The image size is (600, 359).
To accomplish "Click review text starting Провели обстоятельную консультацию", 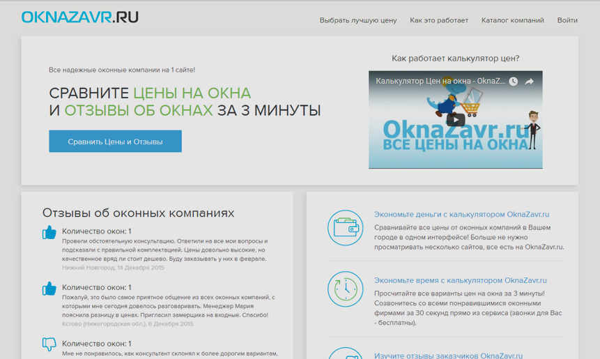I will coord(165,250).
